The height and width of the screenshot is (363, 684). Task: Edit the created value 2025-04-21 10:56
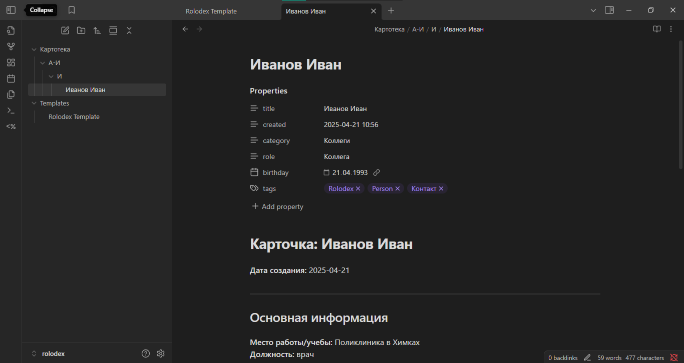351,124
